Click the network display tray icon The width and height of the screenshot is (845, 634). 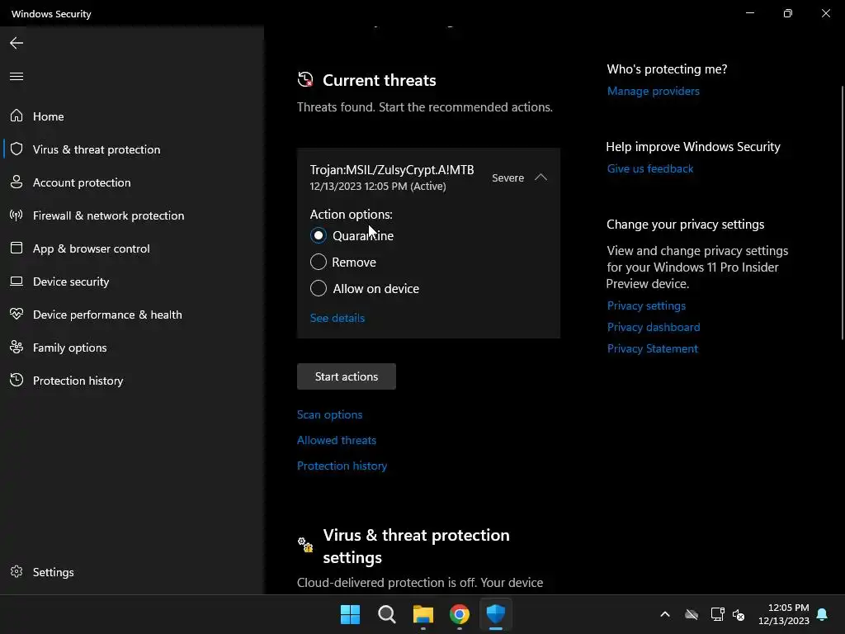click(x=717, y=614)
